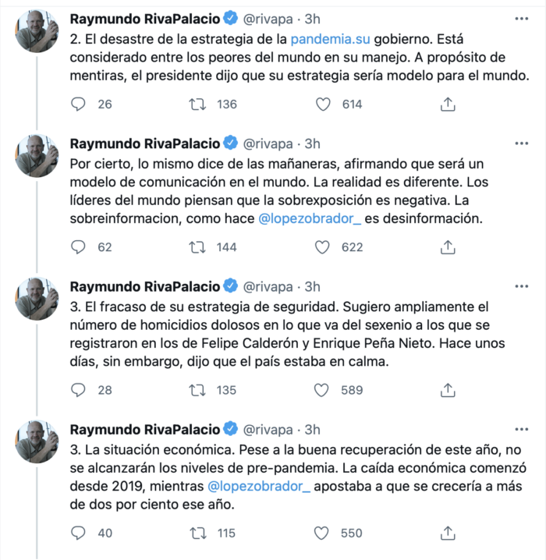The height and width of the screenshot is (560, 546).
Task: Share the situación económica tweet
Action: click(x=448, y=533)
